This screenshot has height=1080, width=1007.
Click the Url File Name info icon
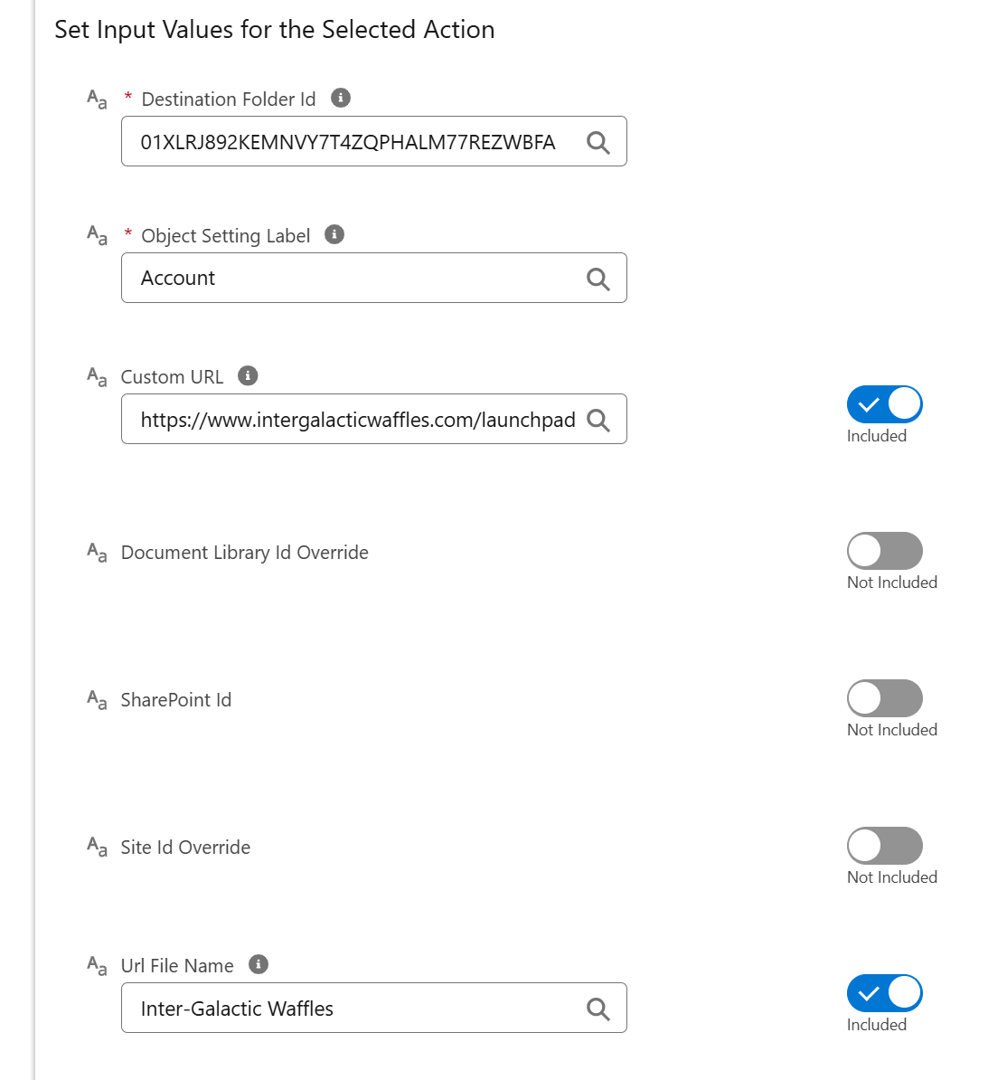click(259, 964)
